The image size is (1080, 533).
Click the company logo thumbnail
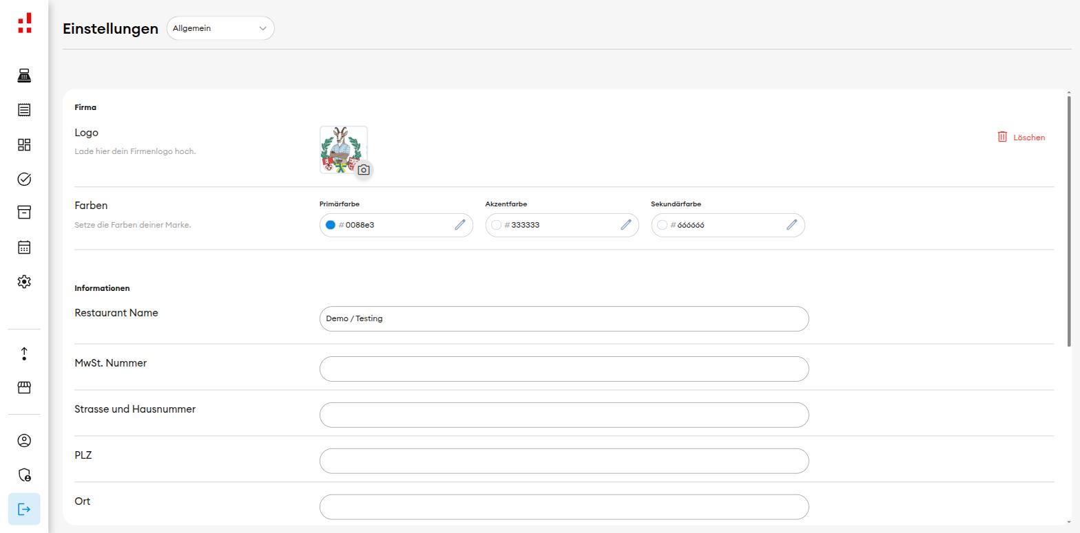(x=342, y=149)
